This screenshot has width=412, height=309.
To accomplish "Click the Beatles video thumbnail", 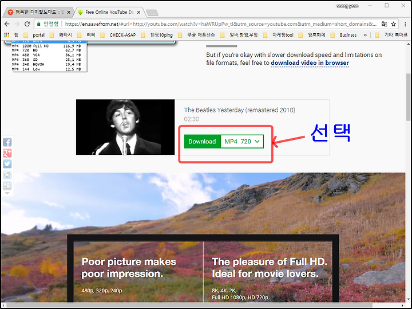I will click(x=125, y=127).
